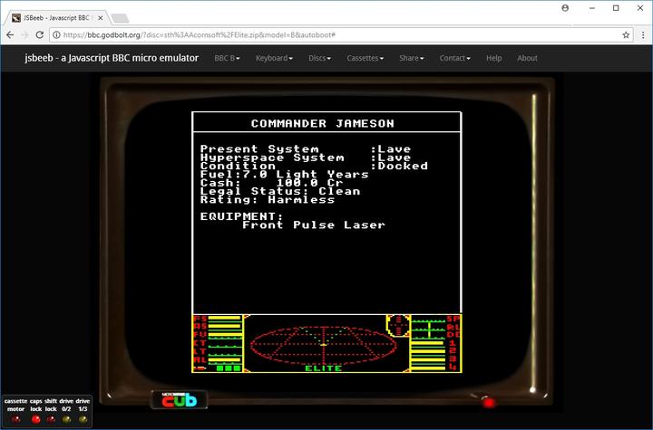Click the browser back arrow
Image resolution: width=653 pixels, height=430 pixels.
point(10,34)
